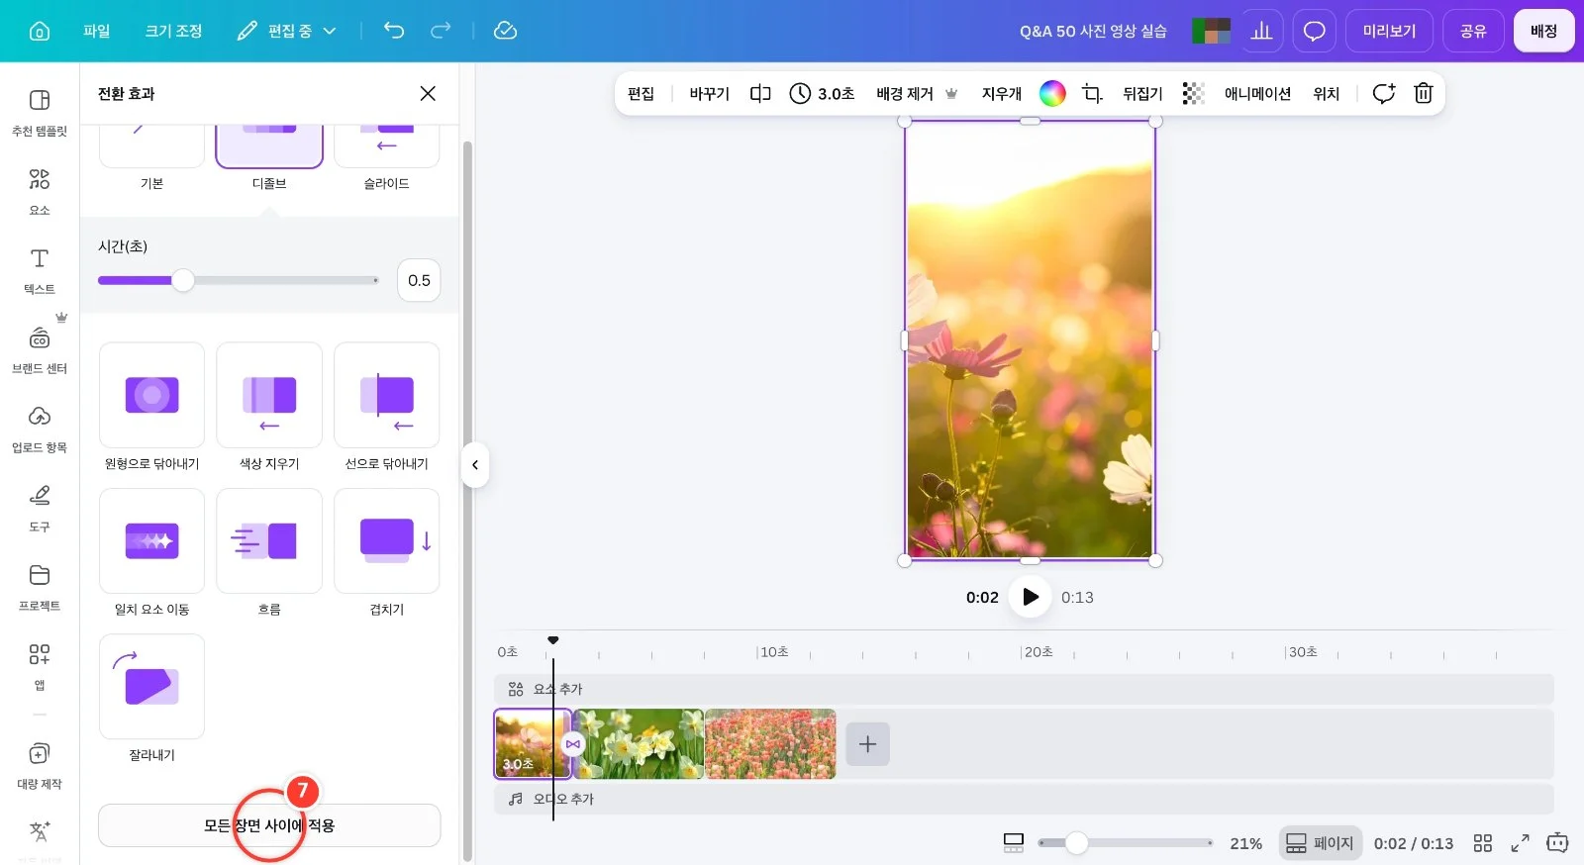This screenshot has width=1584, height=865.
Task: Expand the 편집 중 mode dropdown
Action: point(287,31)
